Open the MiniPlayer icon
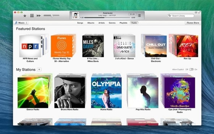 [x=196, y=12]
